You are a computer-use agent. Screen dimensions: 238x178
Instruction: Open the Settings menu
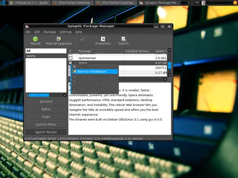[66, 32]
